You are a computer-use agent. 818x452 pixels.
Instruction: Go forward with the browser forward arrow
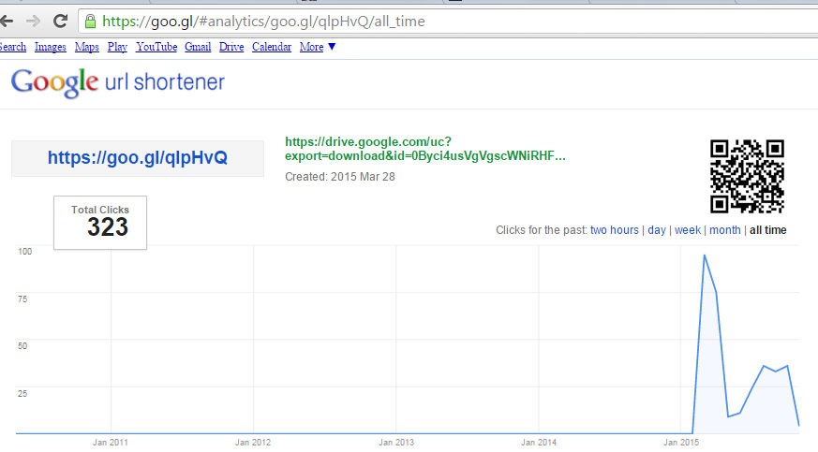(33, 22)
